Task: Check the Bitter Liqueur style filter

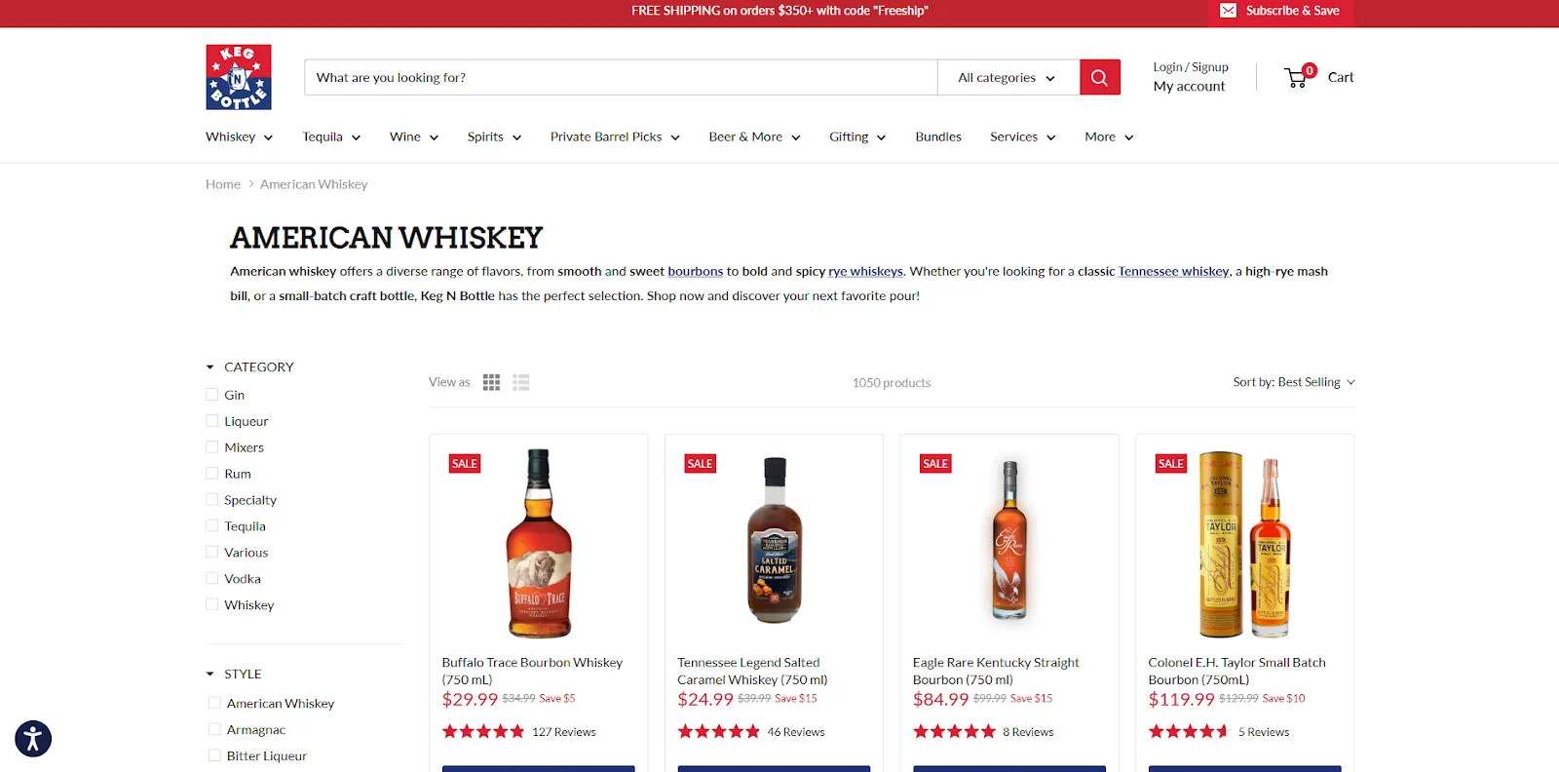Action: 214,755
